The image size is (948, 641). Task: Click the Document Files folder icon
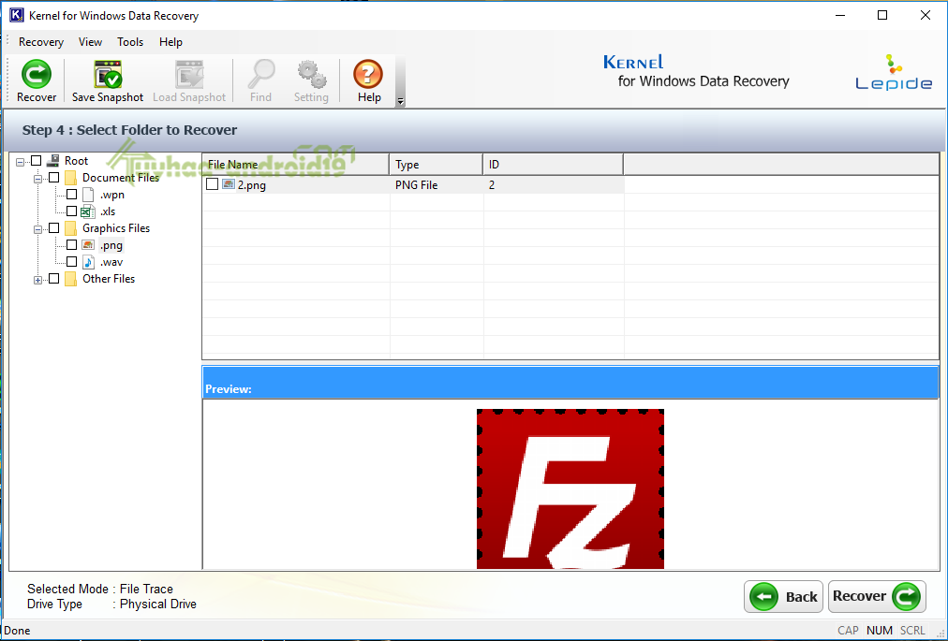coord(71,178)
